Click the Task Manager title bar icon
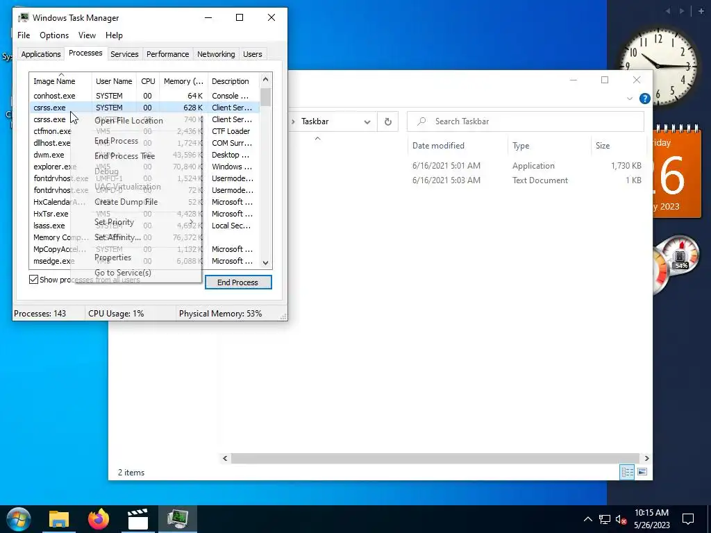711x533 pixels. [x=24, y=17]
